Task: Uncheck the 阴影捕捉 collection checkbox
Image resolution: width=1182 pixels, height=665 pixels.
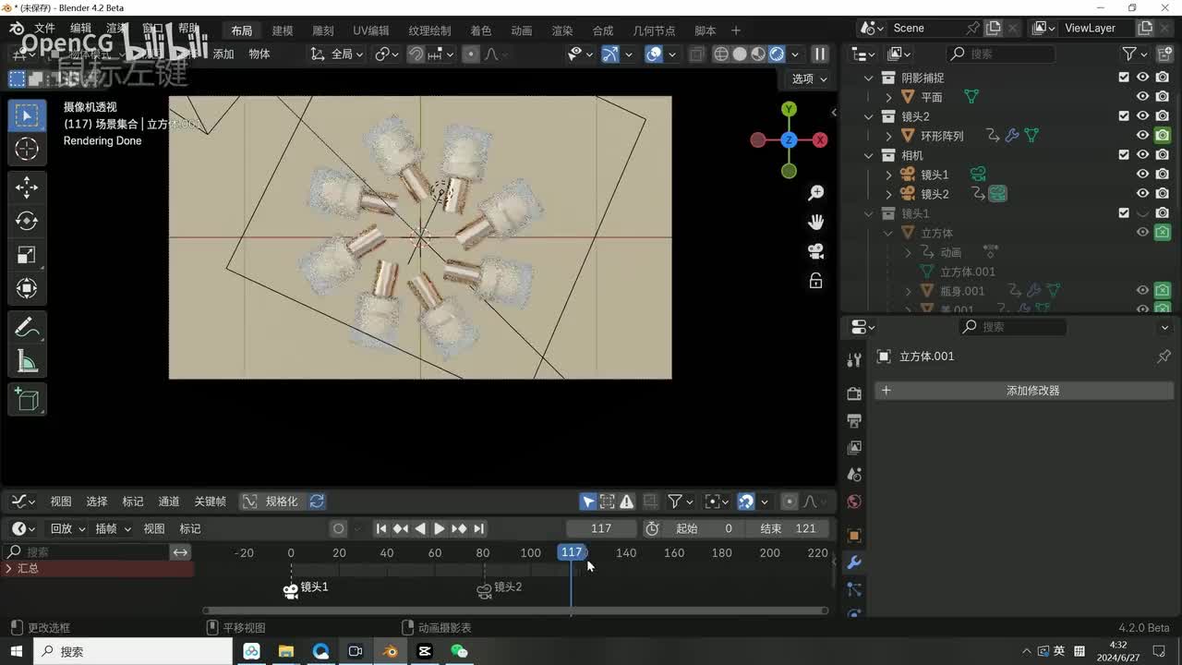Action: coord(1124,78)
